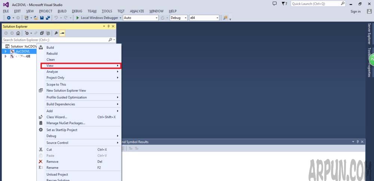This screenshot has height=181, width=374.
Task: Open the Debug configuration dropdown
Action: click(178, 18)
